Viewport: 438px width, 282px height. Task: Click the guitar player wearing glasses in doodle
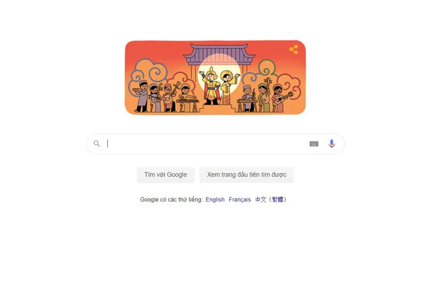tap(281, 98)
